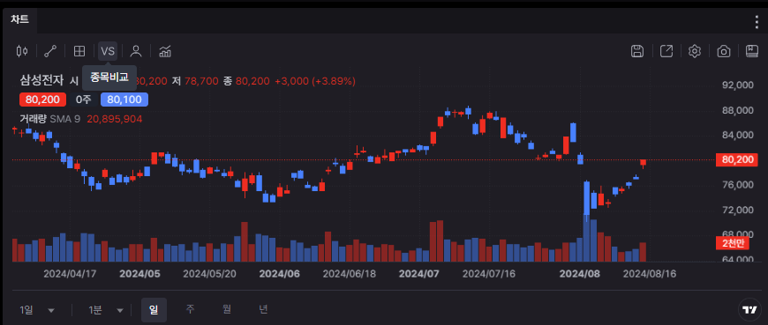Click the VS stock comparison button
This screenshot has height=325, width=768.
[x=108, y=51]
